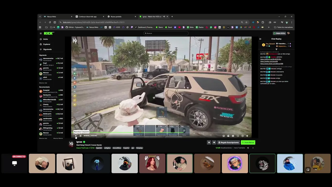Bookmark this page with the star
This screenshot has width=332, height=187.
coord(246,22)
